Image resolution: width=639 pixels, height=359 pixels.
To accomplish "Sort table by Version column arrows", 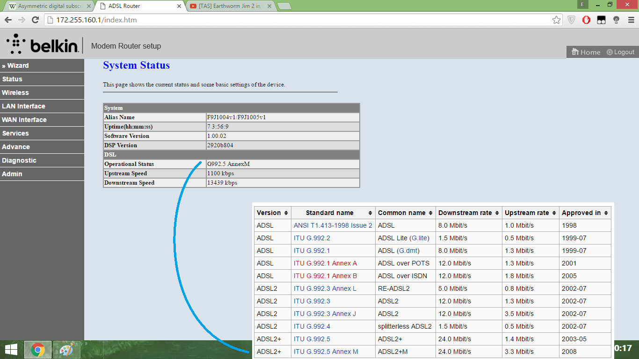I will click(x=286, y=213).
